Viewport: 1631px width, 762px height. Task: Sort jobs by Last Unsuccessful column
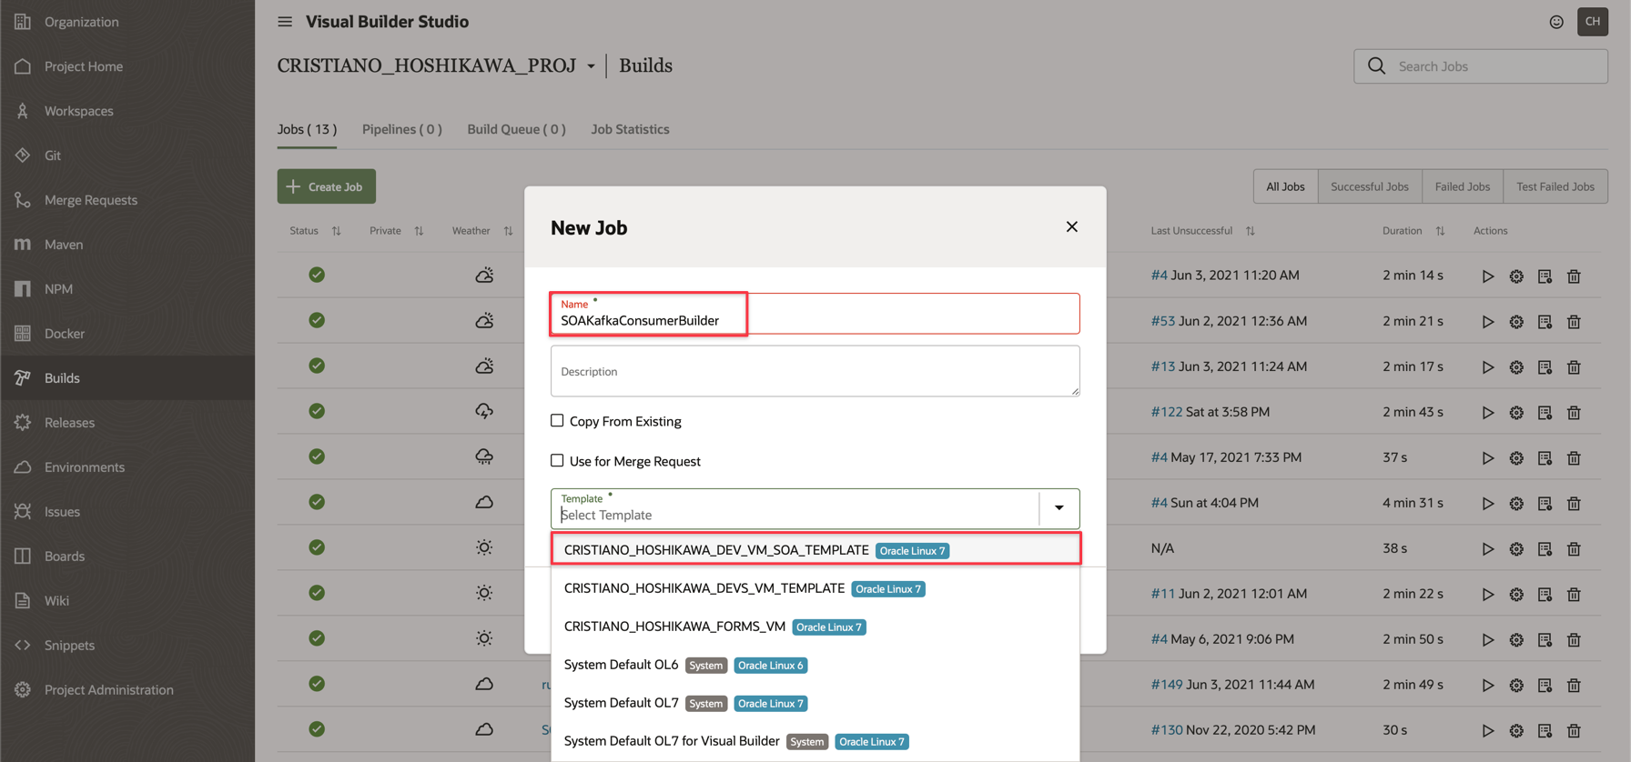click(1251, 231)
